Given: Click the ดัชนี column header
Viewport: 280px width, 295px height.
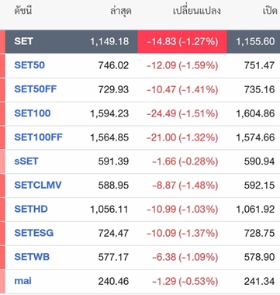Looking at the screenshot, I should 23,11.
